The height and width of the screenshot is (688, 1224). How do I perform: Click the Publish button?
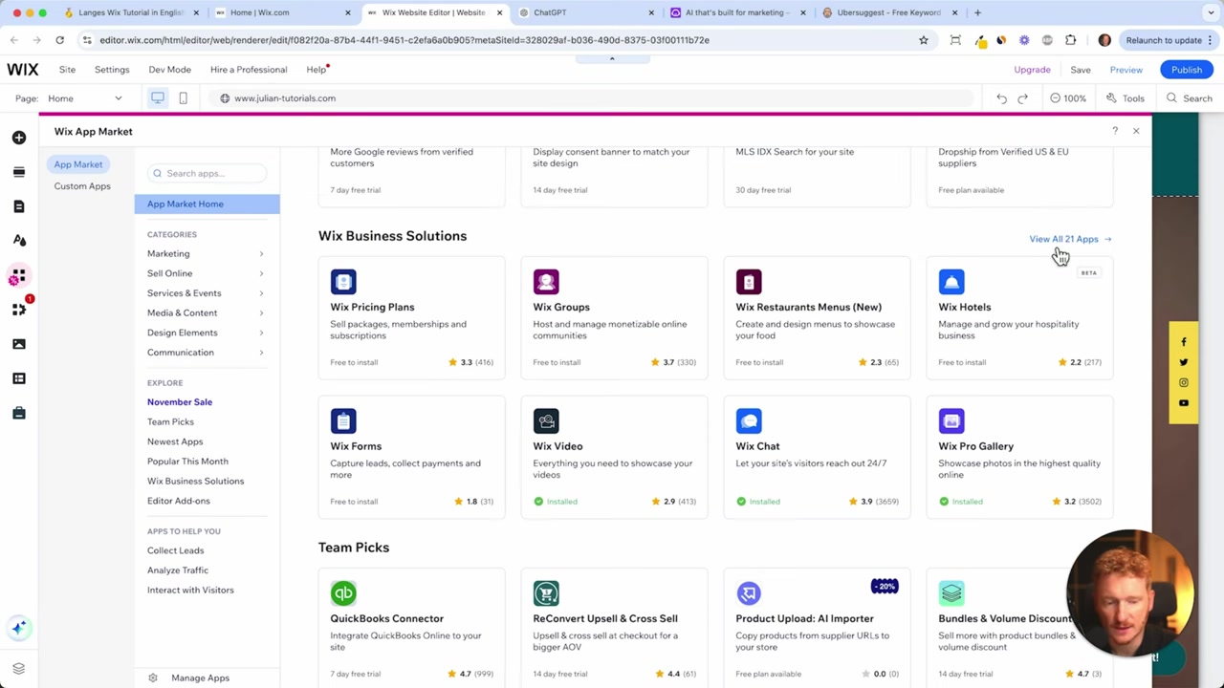point(1187,70)
